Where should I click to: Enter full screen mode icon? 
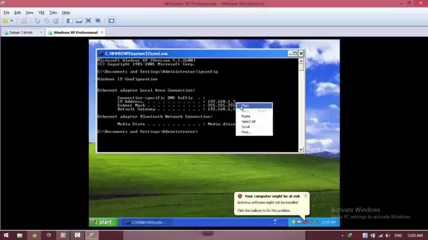(88, 21)
